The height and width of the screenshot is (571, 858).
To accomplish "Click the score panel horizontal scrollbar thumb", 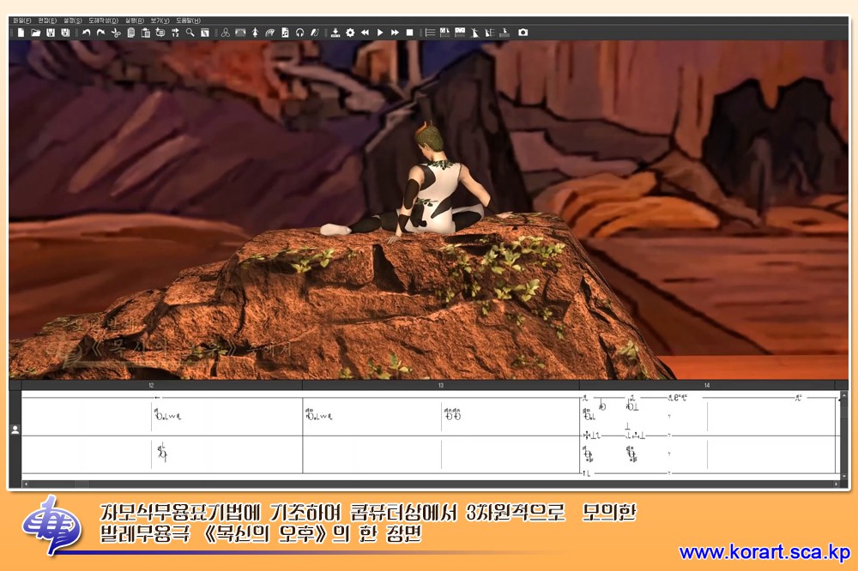I will (82, 484).
